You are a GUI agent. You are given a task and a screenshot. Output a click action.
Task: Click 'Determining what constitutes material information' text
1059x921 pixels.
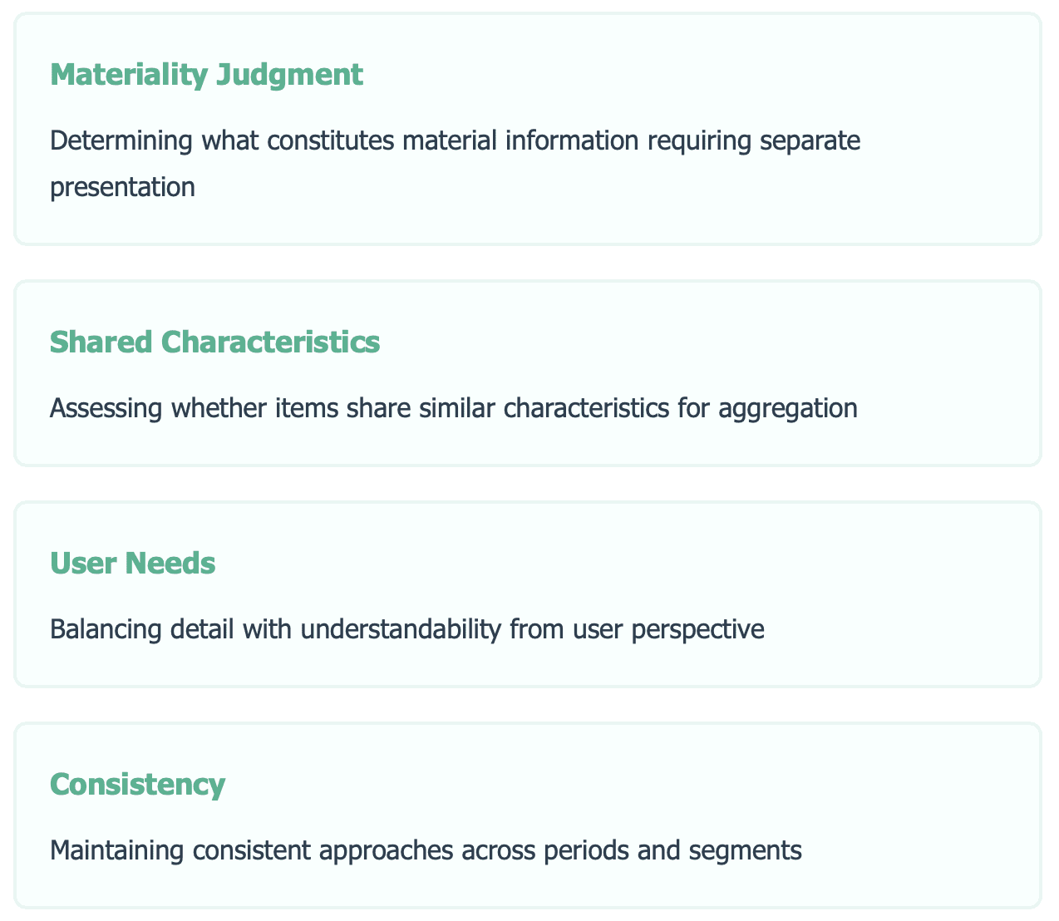pos(345,140)
